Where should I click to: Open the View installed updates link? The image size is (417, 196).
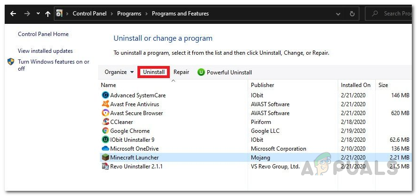45,51
